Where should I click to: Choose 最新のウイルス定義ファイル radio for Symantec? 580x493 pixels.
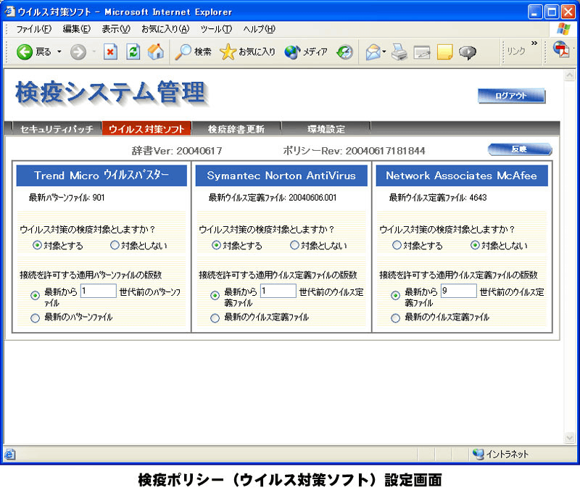click(x=215, y=318)
